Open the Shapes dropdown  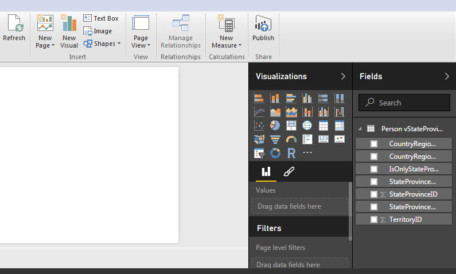pos(102,44)
